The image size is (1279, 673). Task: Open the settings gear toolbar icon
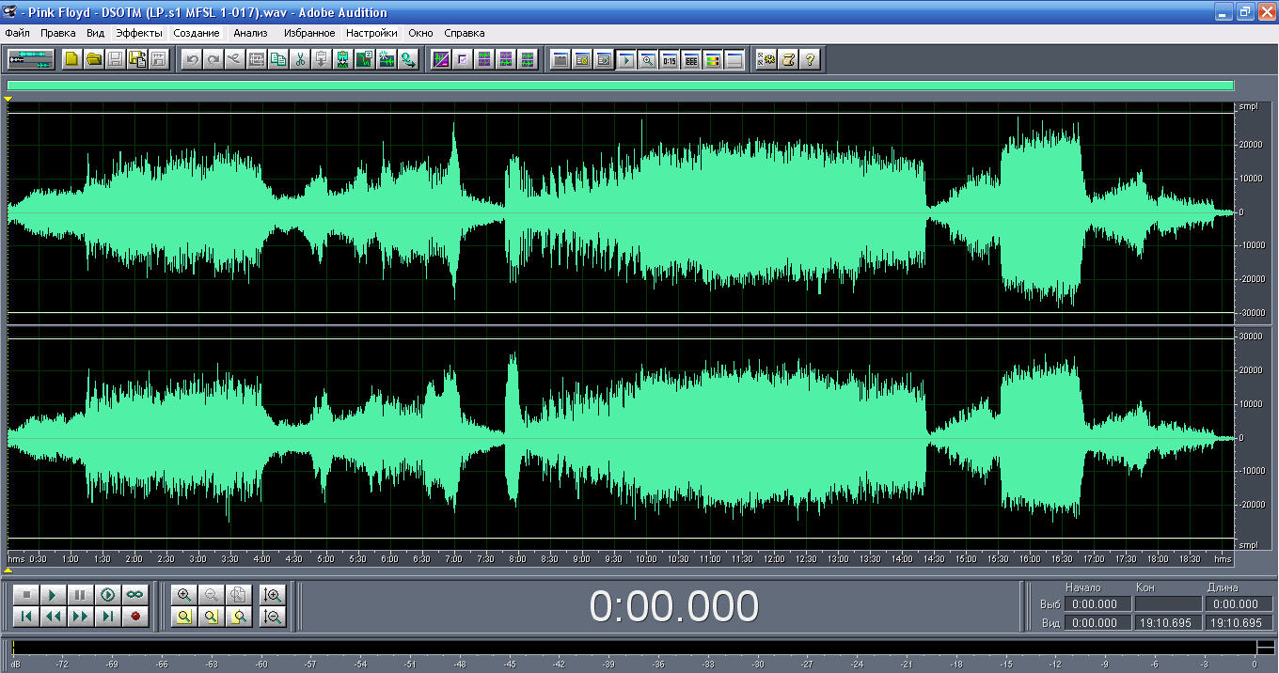pos(766,59)
